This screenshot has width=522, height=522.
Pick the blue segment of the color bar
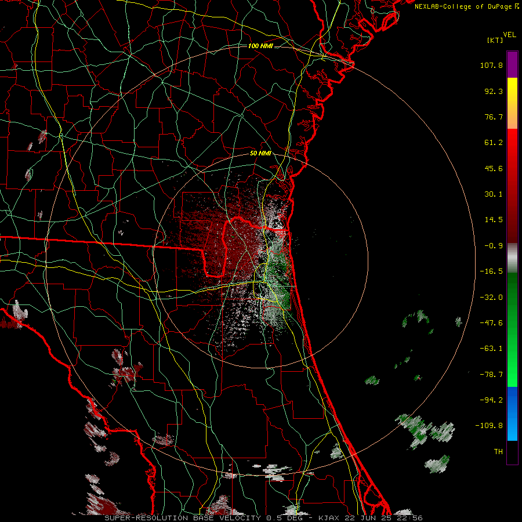[x=512, y=414]
